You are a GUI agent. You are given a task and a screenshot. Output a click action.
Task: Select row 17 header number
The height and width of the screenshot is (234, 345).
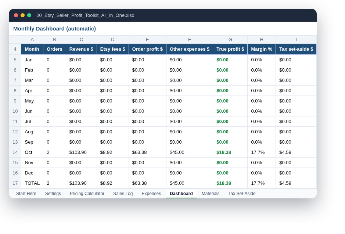tap(15, 183)
